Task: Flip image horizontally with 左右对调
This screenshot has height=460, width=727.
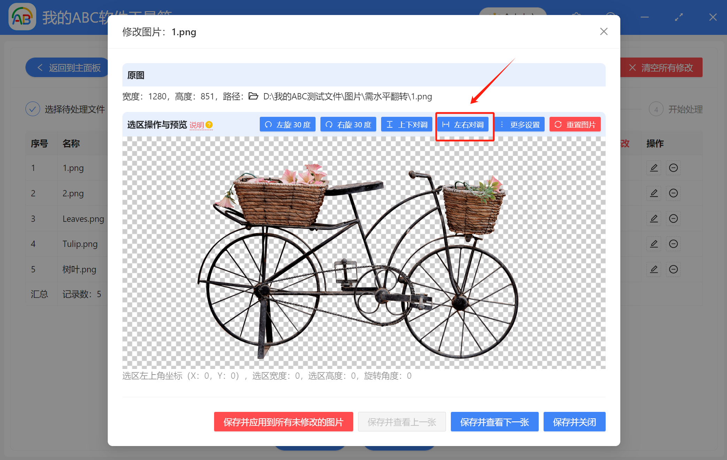Action: pos(463,125)
